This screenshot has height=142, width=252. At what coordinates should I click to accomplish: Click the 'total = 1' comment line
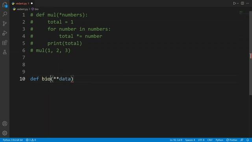pyautogui.click(x=60, y=22)
